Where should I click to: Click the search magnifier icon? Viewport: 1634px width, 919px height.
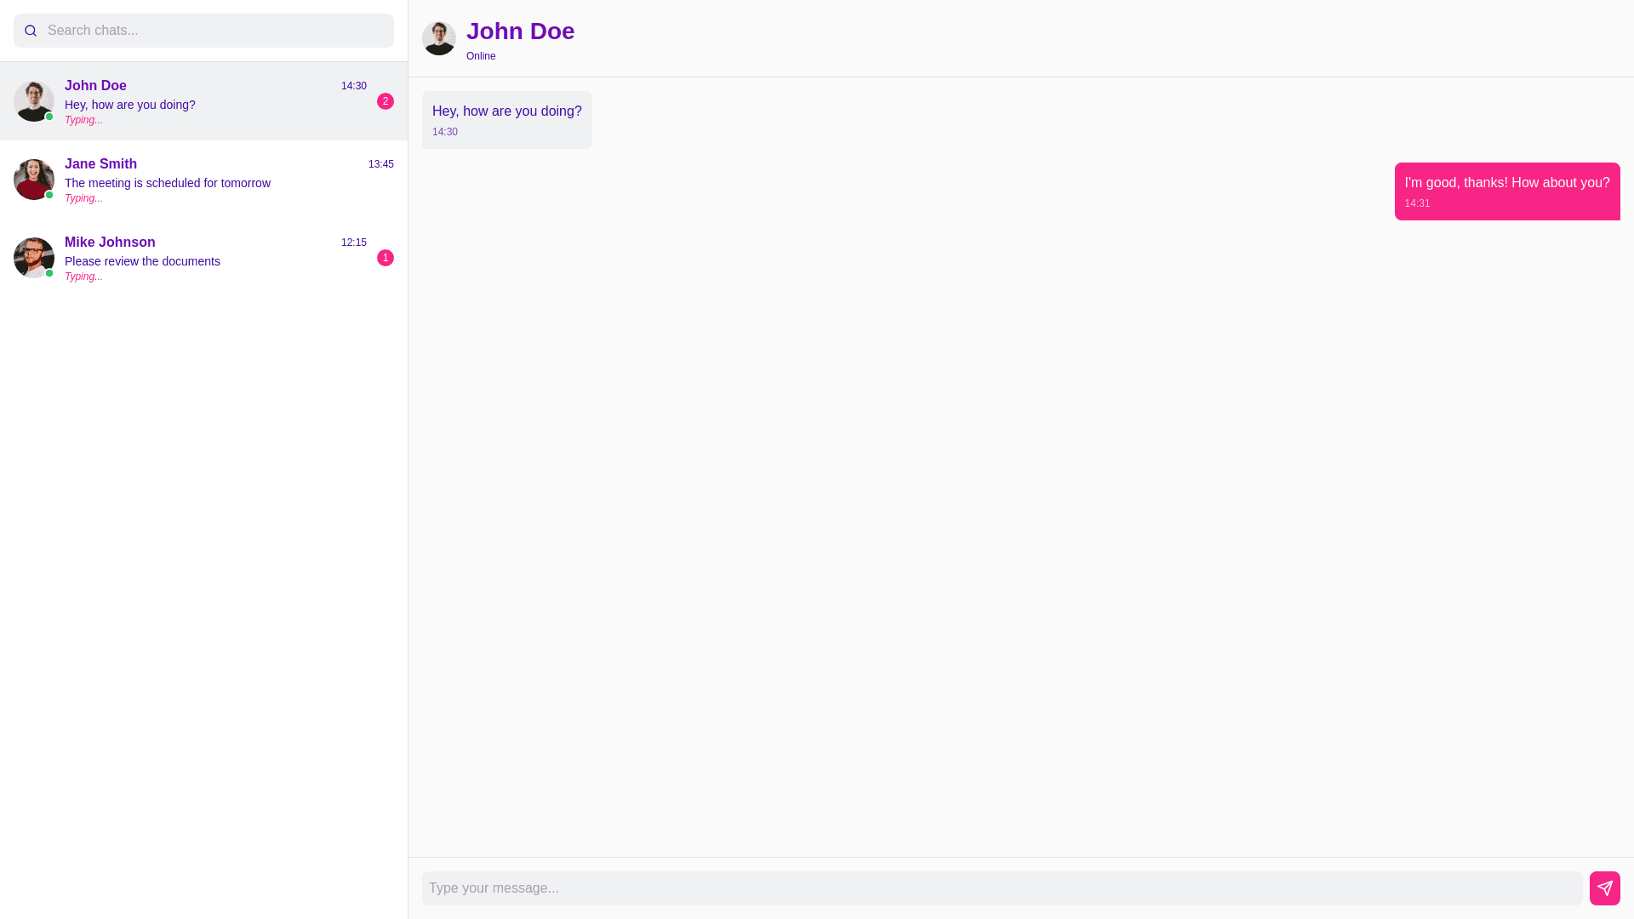31,31
